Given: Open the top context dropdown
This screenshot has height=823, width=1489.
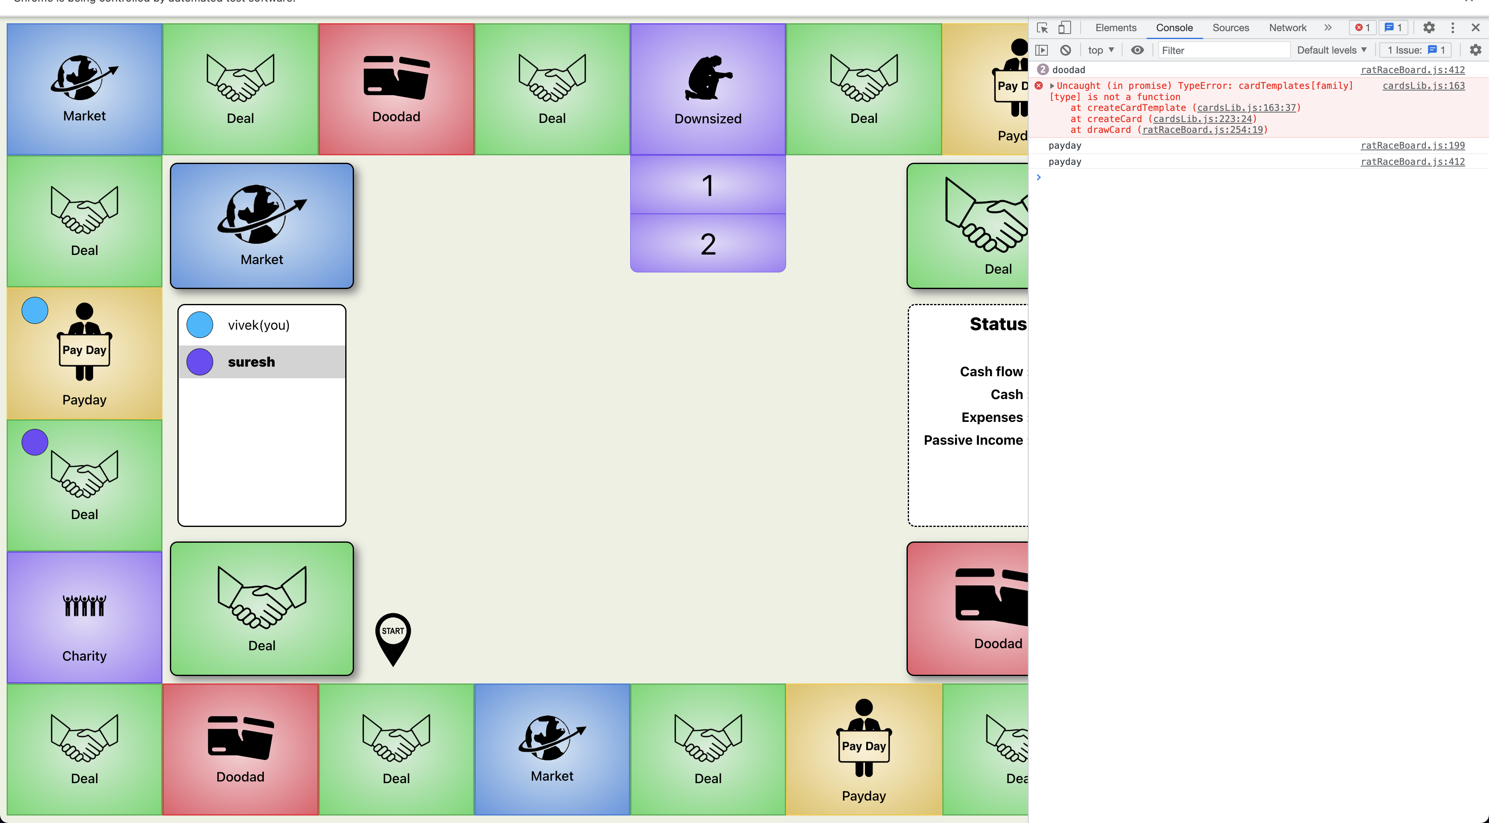Looking at the screenshot, I should pos(1101,50).
